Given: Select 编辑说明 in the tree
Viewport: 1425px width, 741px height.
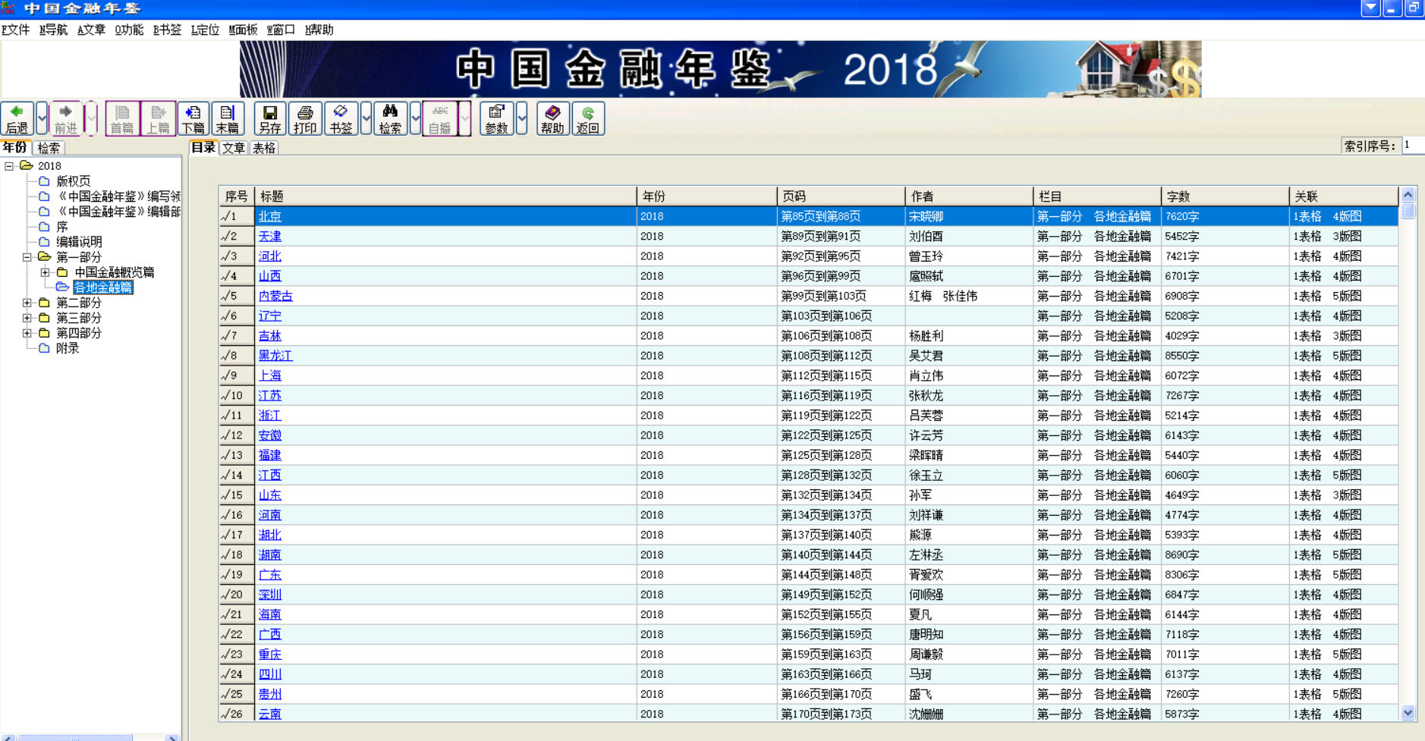Looking at the screenshot, I should pyautogui.click(x=79, y=242).
